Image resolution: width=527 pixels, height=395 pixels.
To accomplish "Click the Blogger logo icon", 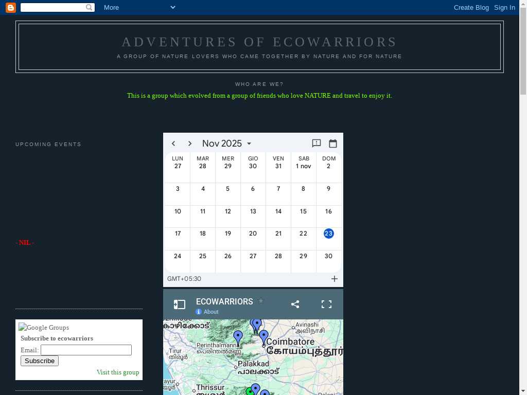I will pos(10,7).
